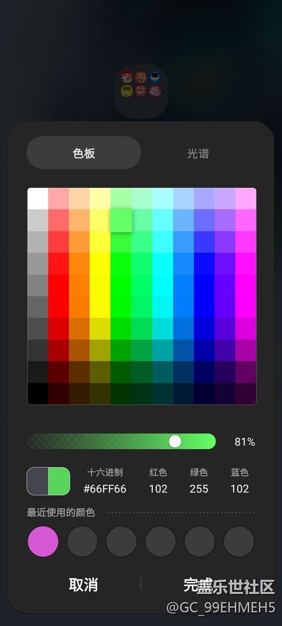Select the second empty recent color slot
Screen dimensions: 282x626
coord(121,541)
